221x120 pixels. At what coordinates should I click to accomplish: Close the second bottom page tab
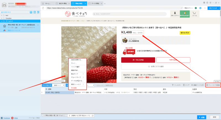click(93, 116)
